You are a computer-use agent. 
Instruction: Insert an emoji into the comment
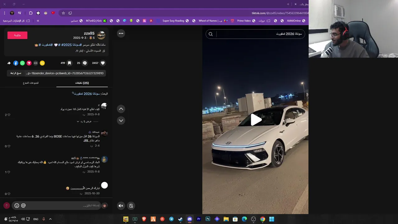click(17, 205)
